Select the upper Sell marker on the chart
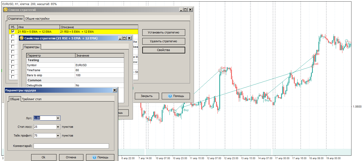 coord(317,54)
